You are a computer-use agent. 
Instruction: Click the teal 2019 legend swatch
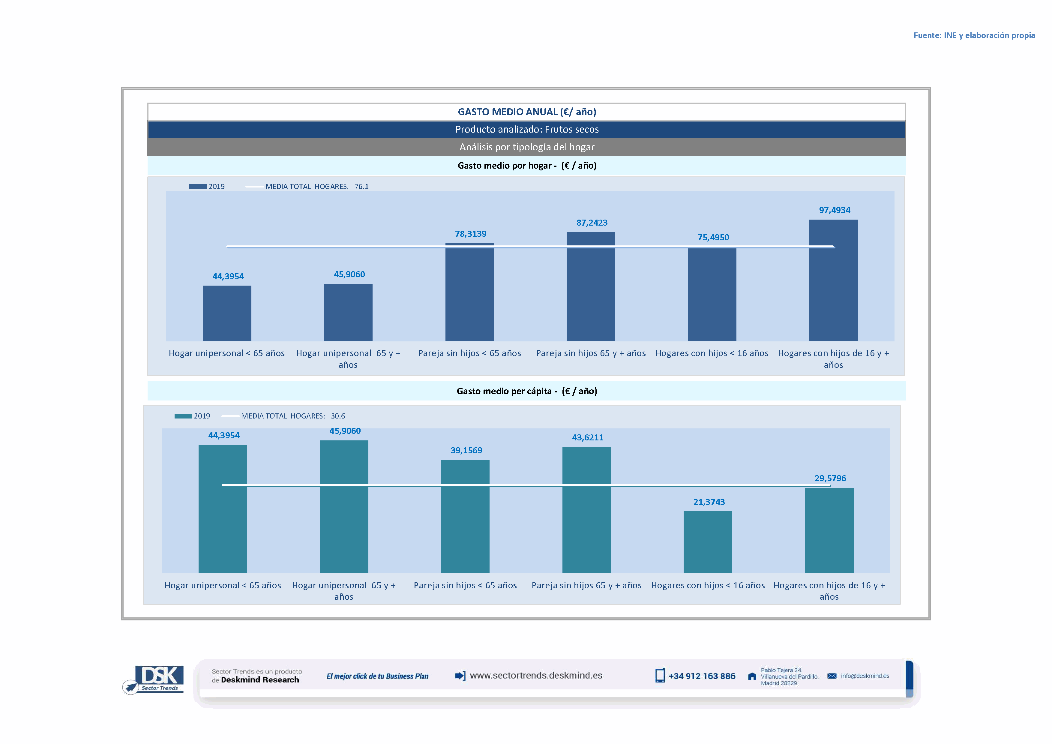click(x=183, y=416)
